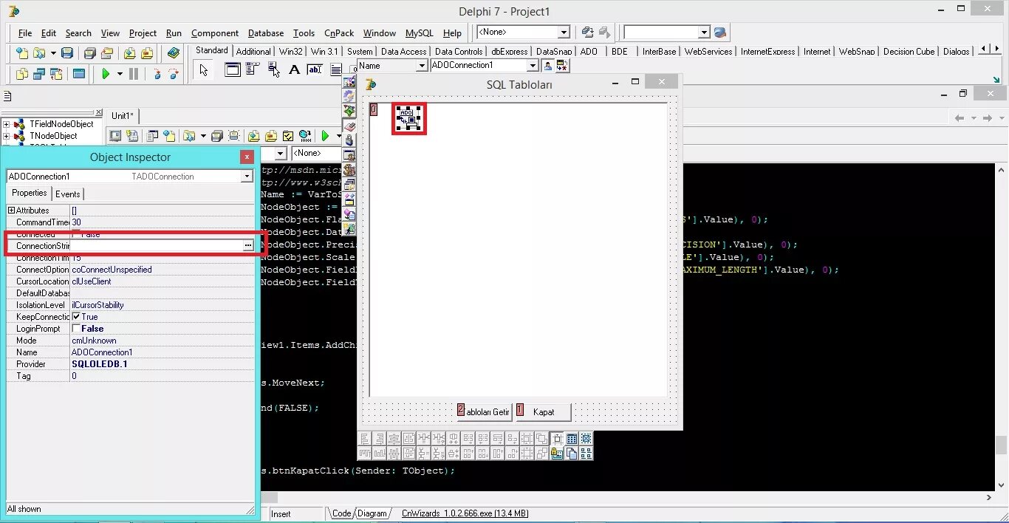Expand the Attributes property in Object Inspector

pyautogui.click(x=11, y=211)
